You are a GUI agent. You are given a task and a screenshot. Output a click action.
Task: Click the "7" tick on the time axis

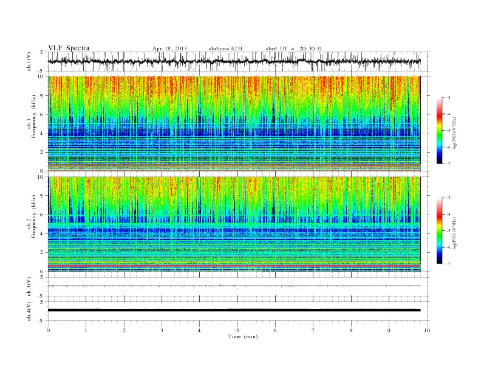tap(313, 330)
